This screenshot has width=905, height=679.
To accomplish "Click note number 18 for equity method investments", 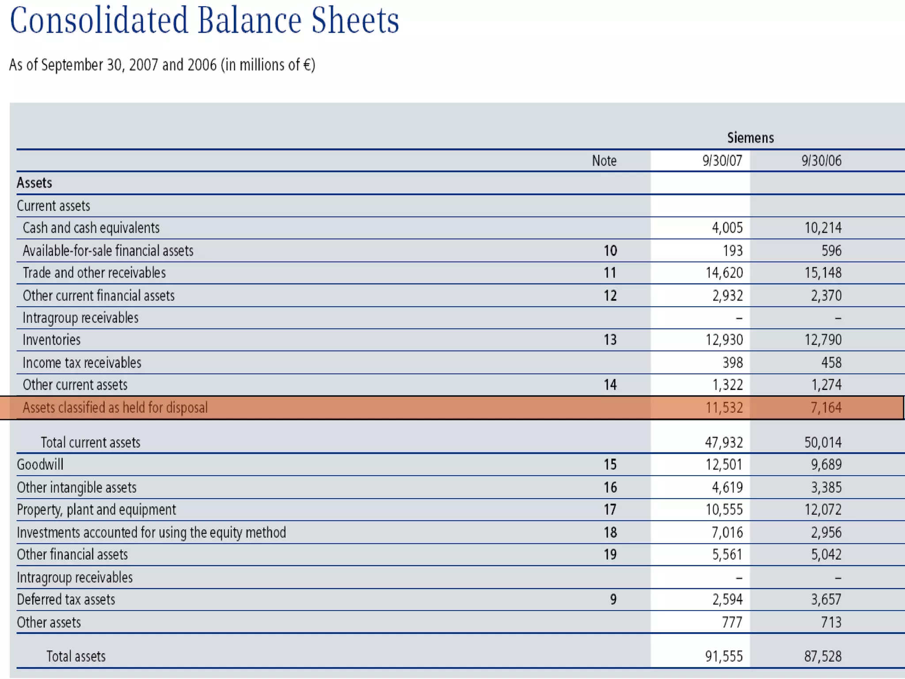I will pyautogui.click(x=610, y=533).
